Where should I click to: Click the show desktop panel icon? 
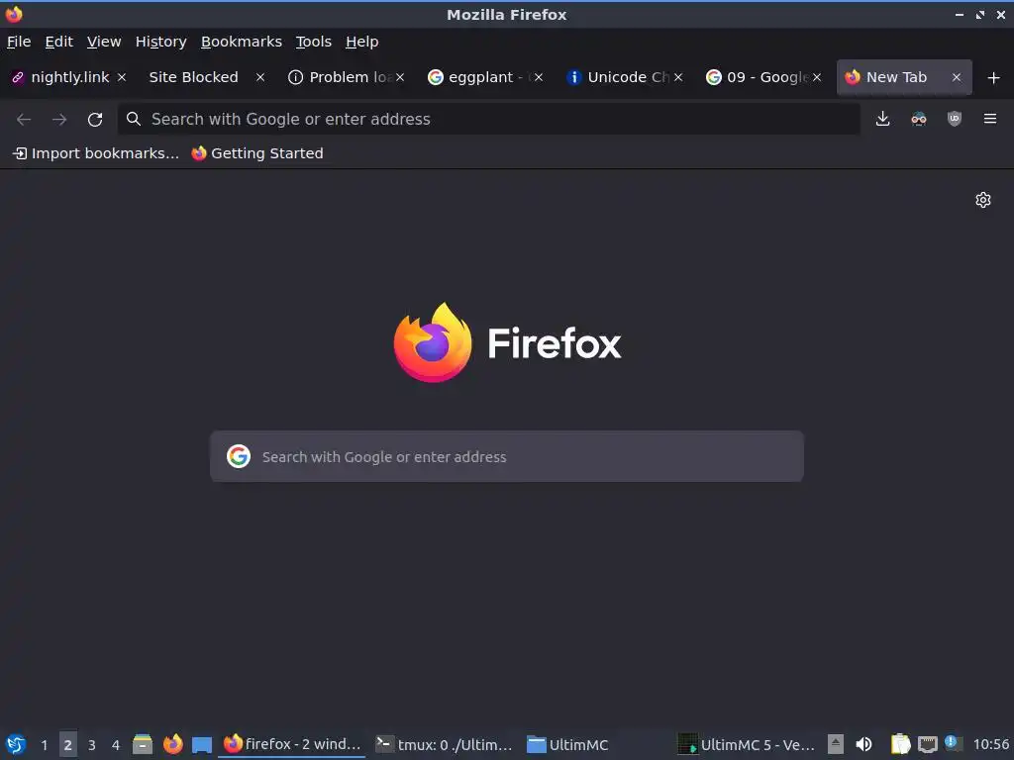pos(202,745)
